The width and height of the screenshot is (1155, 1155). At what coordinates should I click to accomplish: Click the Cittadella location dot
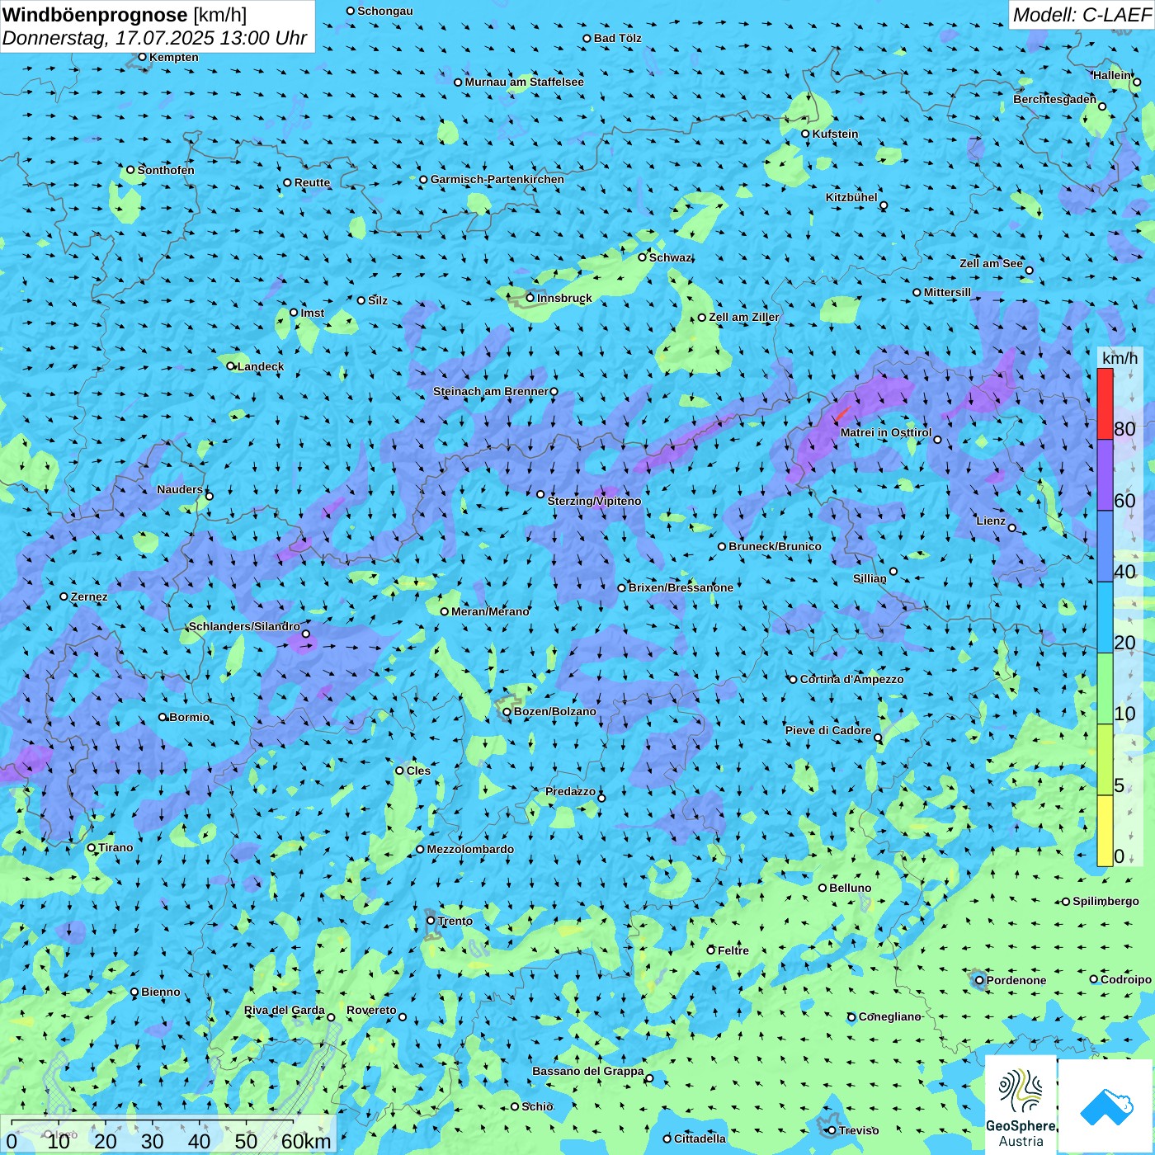667,1138
